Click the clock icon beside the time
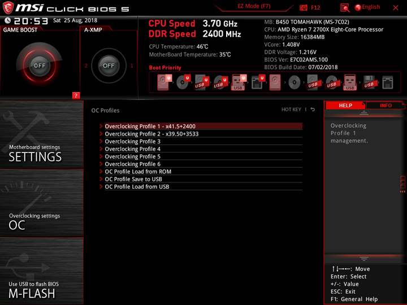Viewport: 407px width, 305px height. (7, 20)
